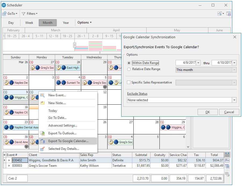
Task: Open the This month relative range dropdown
Action: click(x=234, y=70)
